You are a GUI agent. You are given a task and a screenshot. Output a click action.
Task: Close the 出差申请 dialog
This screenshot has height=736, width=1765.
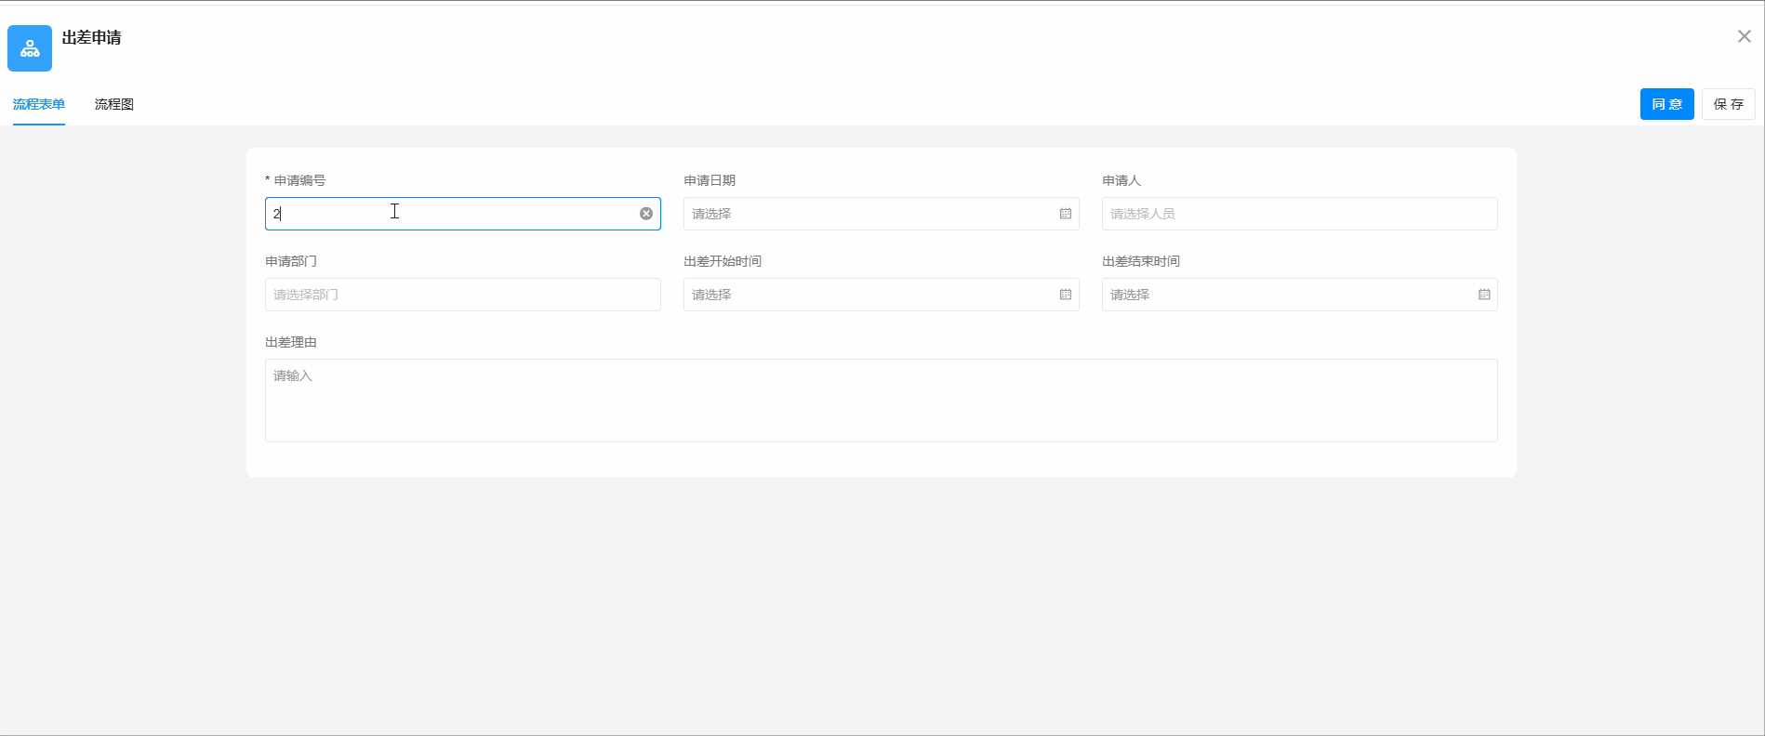point(1744,36)
